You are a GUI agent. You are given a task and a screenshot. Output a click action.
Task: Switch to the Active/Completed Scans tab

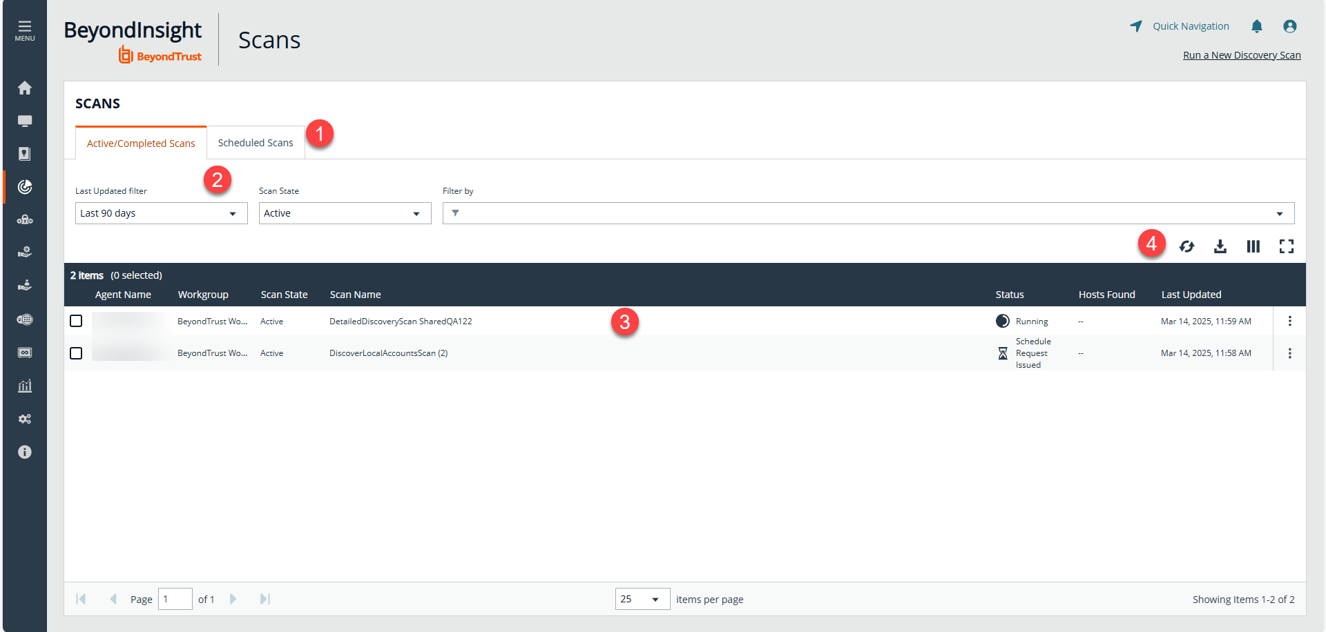(141, 143)
